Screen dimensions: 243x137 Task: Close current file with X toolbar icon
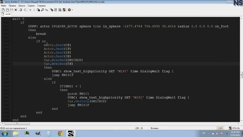click(x=16, y=10)
